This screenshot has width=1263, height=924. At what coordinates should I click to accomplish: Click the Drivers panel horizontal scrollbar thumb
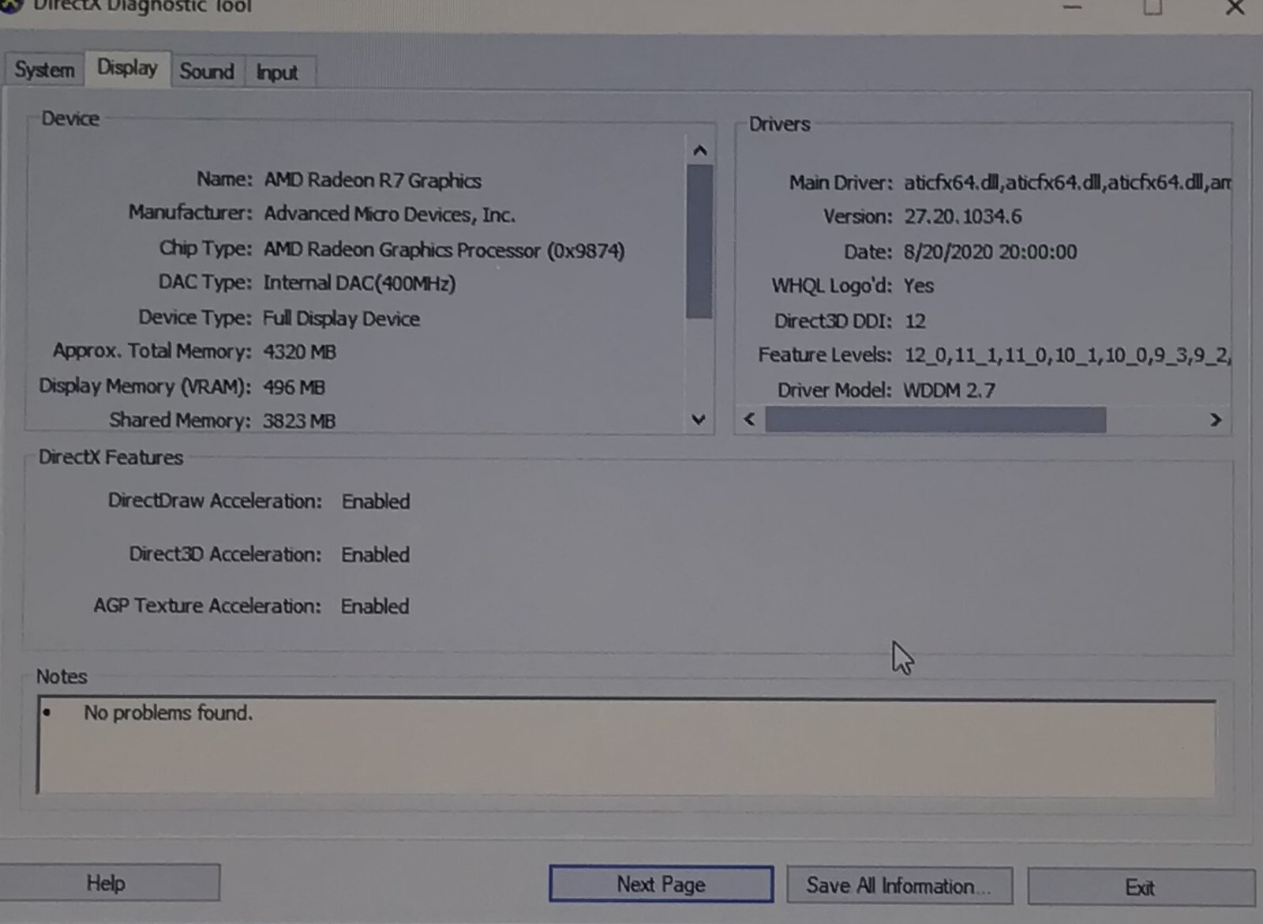[x=935, y=419]
